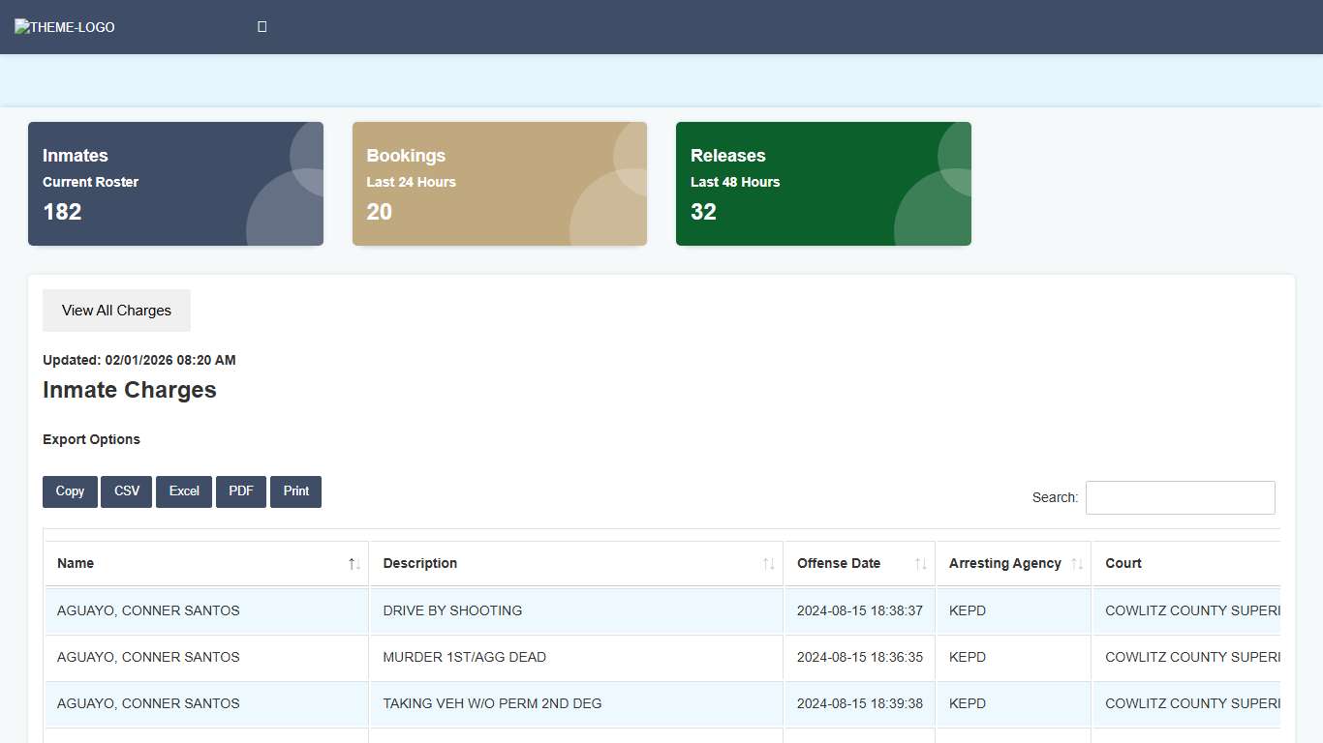Export charges as CSV
Image resolution: width=1323 pixels, height=743 pixels.
pos(127,491)
